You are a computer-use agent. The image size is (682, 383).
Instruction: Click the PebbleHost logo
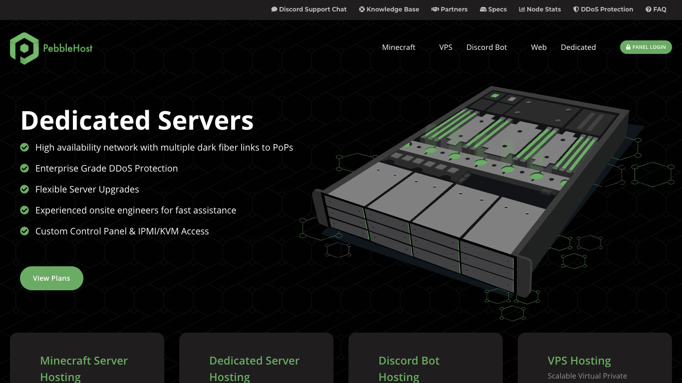(50, 47)
